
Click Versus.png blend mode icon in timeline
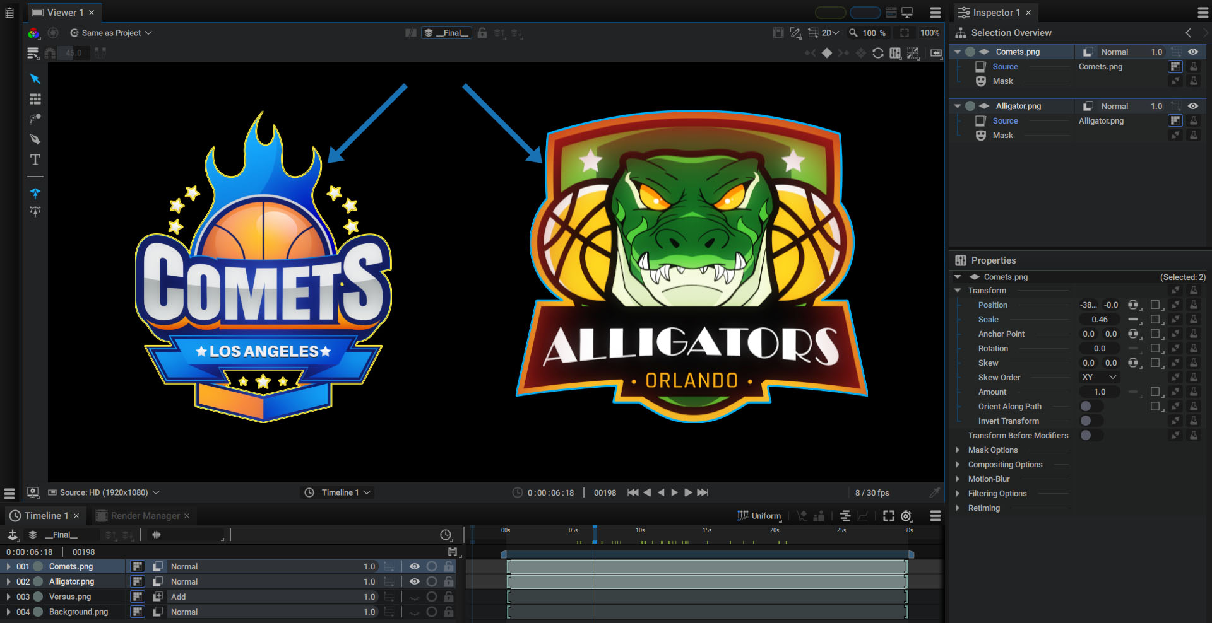coord(158,597)
